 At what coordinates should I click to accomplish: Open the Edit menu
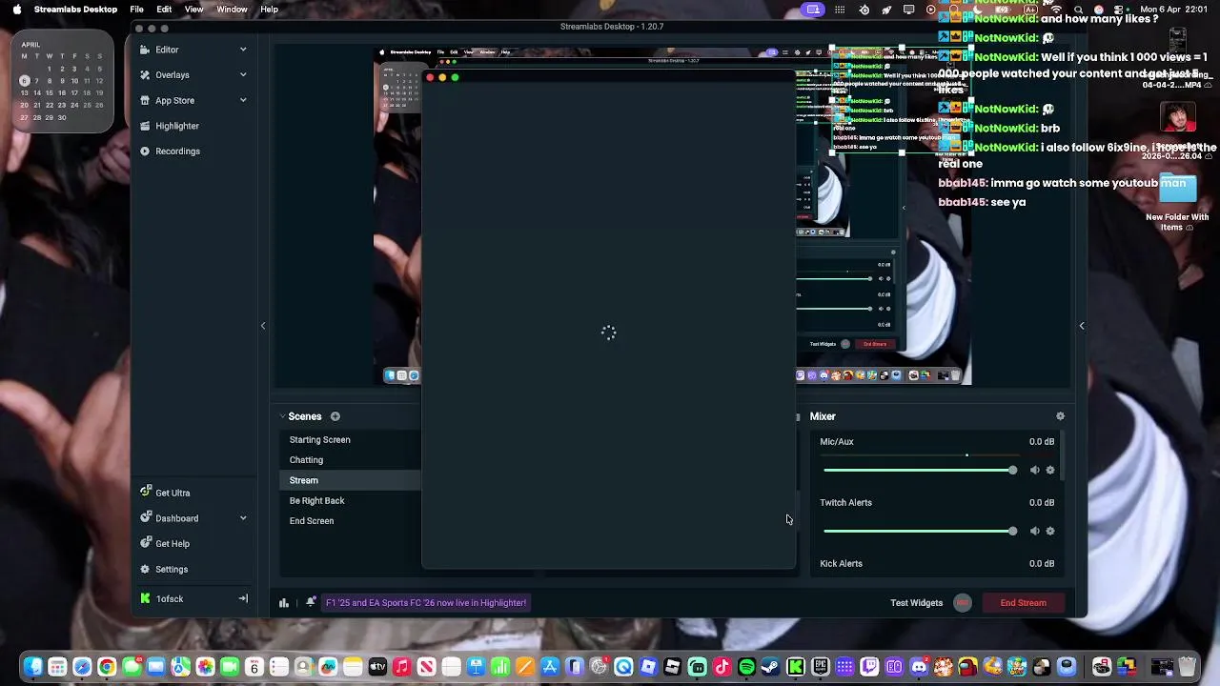coord(164,10)
